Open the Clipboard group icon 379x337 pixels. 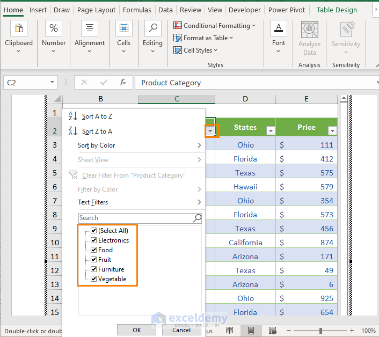click(x=19, y=29)
